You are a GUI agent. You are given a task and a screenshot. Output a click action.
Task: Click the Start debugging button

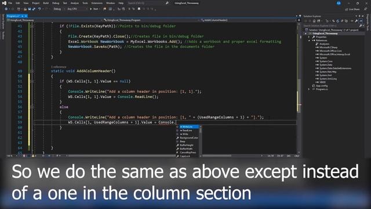point(94,9)
